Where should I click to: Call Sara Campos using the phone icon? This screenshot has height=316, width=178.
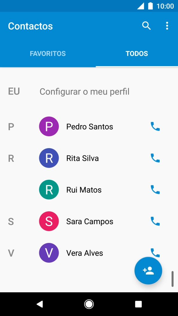[x=155, y=221]
